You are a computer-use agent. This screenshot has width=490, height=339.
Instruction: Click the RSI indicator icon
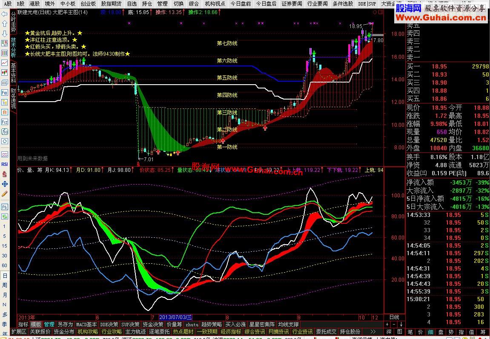coord(4,164)
